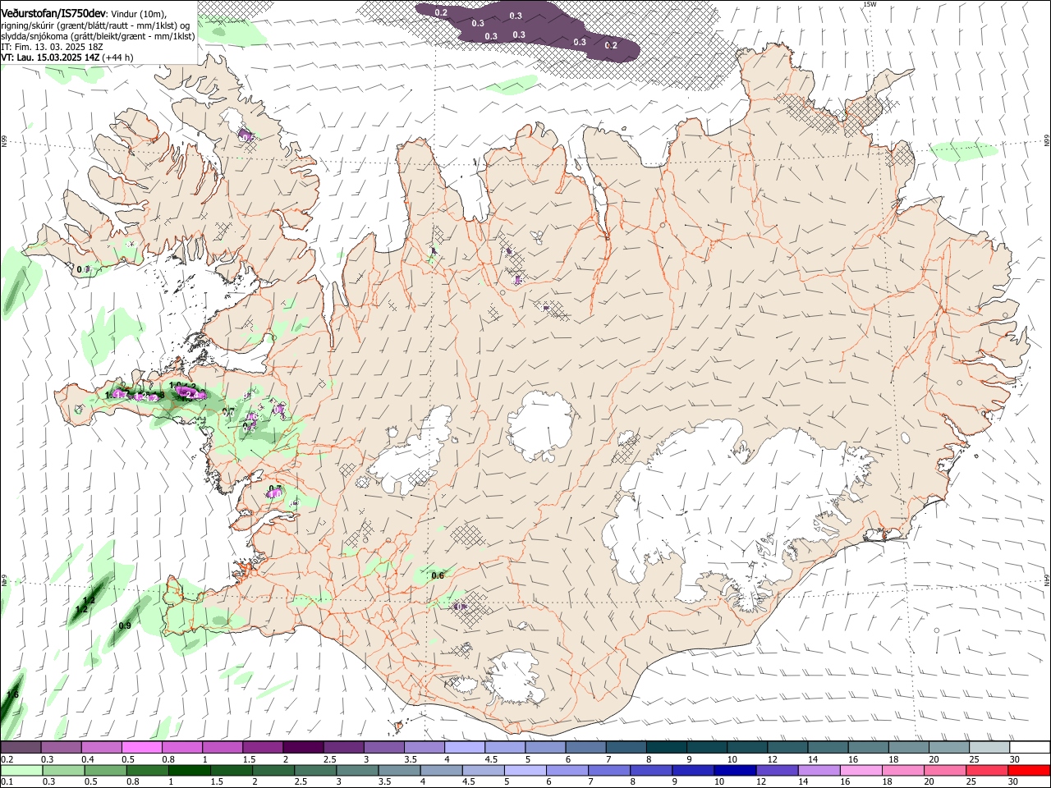The height and width of the screenshot is (788, 1051).
Task: Click the '15W' longitude label at the top
Action: coord(870,4)
